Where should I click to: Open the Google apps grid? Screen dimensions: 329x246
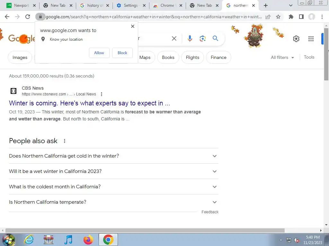click(311, 39)
